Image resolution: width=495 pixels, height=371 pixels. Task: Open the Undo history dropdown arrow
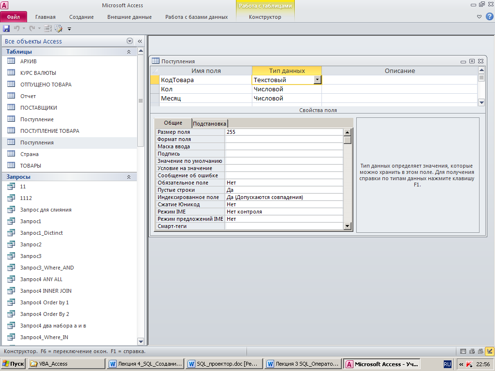click(24, 29)
